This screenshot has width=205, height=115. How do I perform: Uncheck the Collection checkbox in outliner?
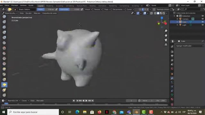coord(177,16)
